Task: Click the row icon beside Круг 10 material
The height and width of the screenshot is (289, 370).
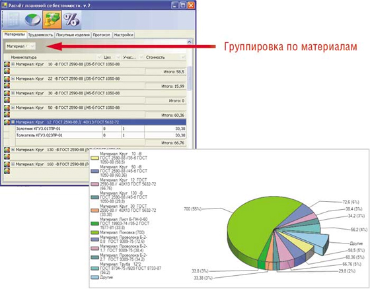Action: click(7, 65)
